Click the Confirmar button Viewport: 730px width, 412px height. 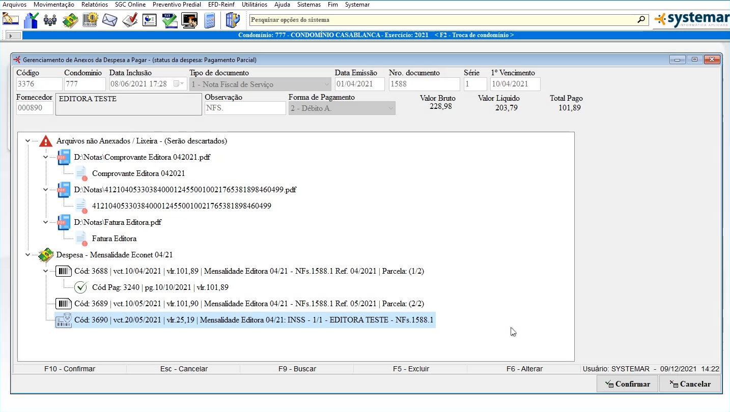tap(627, 384)
